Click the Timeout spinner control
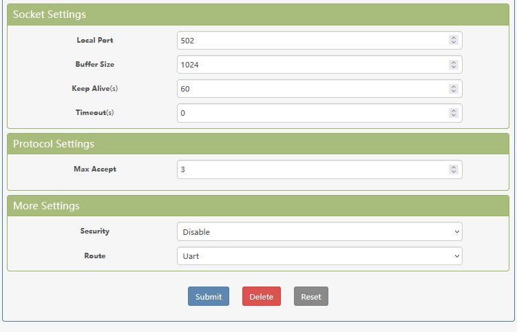The height and width of the screenshot is (332, 517). [x=453, y=113]
